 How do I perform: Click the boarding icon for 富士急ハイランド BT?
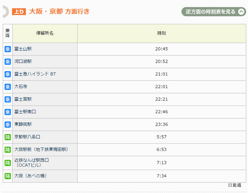pos(7,74)
